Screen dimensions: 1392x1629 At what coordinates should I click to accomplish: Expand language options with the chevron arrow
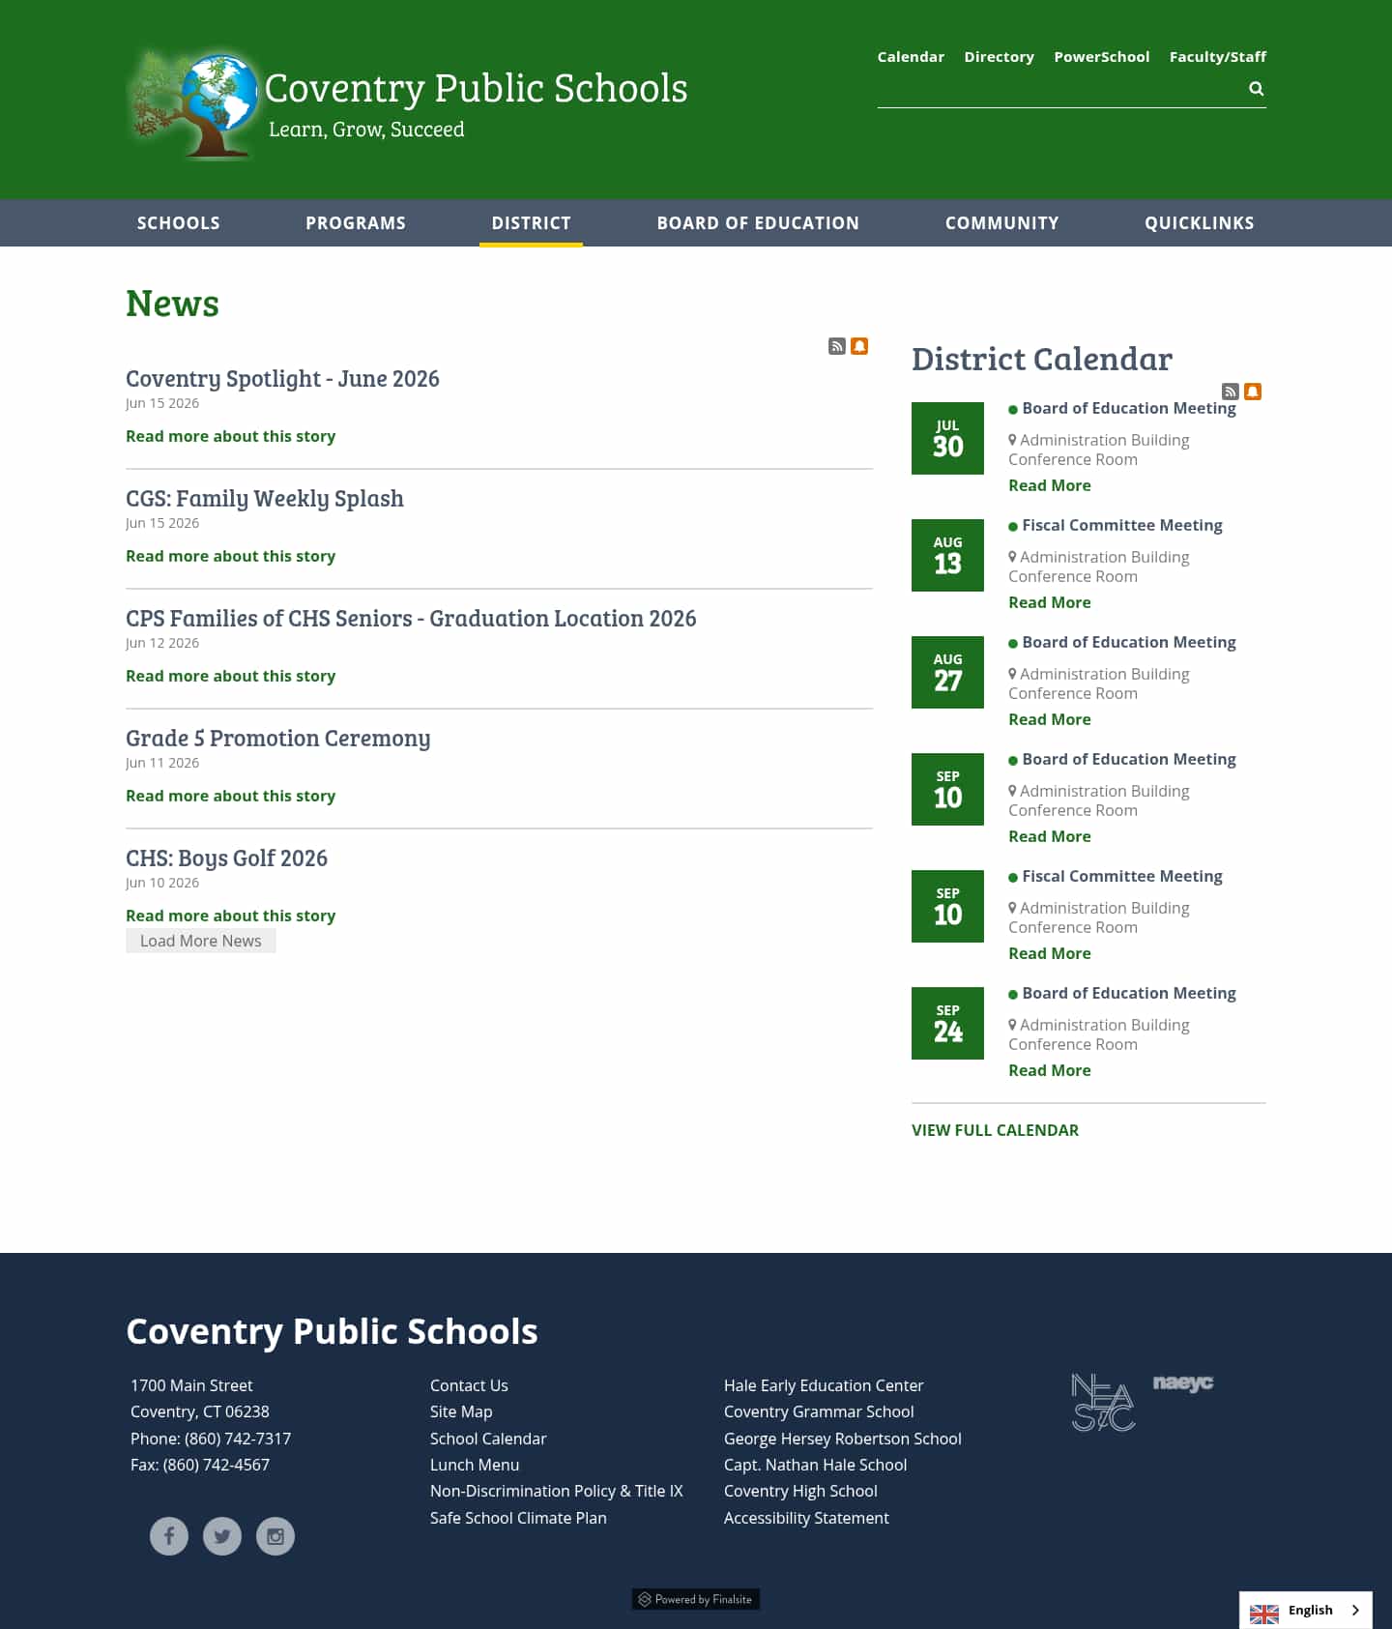pos(1355,1611)
